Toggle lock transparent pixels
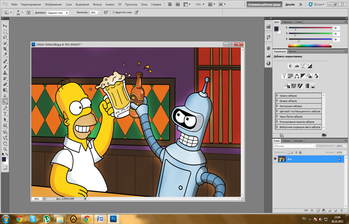Image resolution: width=349 pixels, height=224 pixels. click(x=289, y=152)
